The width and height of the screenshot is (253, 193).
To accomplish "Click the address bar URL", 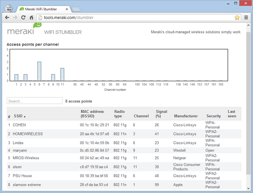I will pyautogui.click(x=68, y=17).
